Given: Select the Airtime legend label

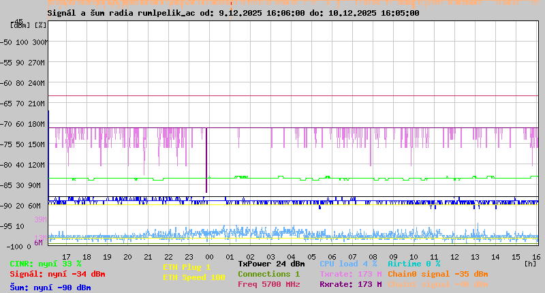Looking at the screenshot, I should point(414,264).
